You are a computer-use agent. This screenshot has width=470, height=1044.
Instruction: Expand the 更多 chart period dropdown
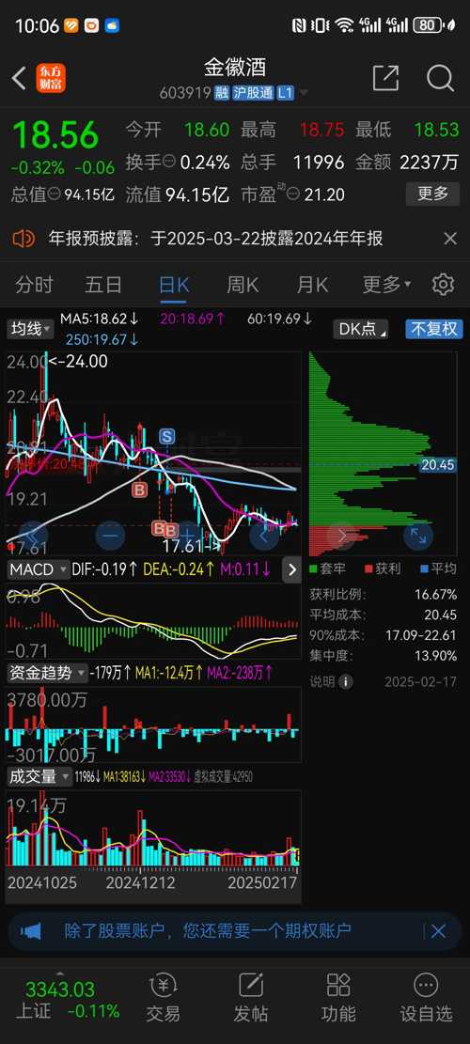click(x=386, y=285)
